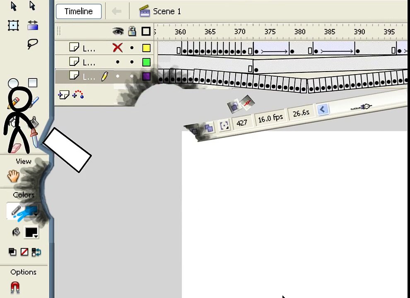Lock all layers with padlock header
410x298 pixels.
[132, 31]
